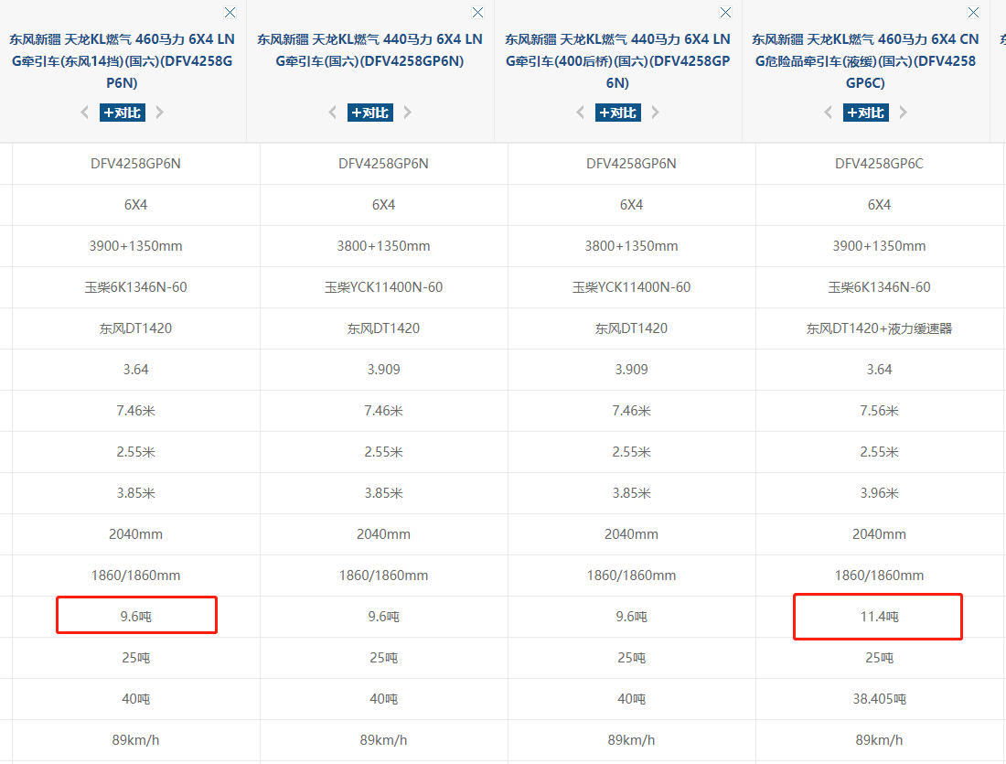Remove the 460马力 LNG 东风14挡 truck column

tap(230, 13)
